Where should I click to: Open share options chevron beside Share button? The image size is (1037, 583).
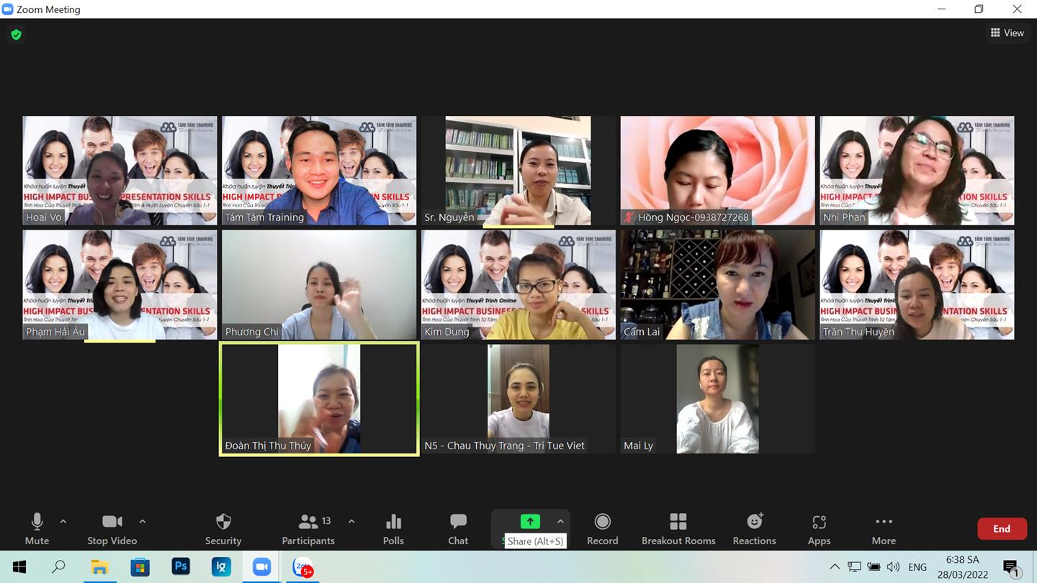tap(560, 521)
